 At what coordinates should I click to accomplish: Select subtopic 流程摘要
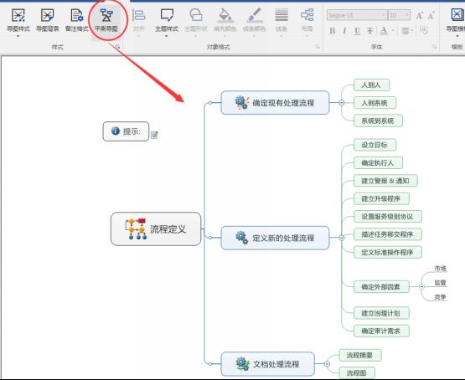pos(360,355)
